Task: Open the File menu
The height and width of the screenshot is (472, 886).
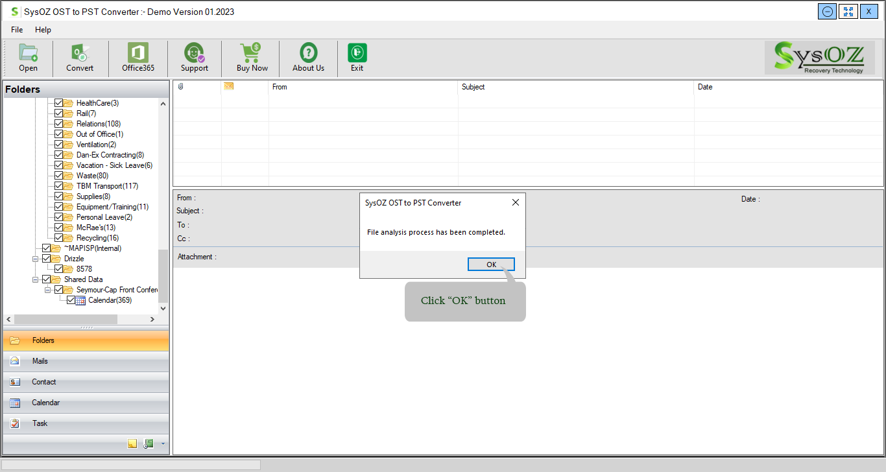Action: click(x=17, y=30)
